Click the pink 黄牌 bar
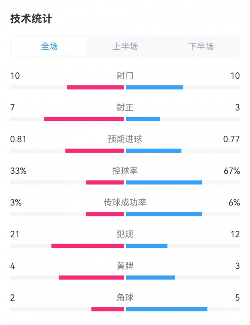Image resolution: width=250 pixels, height=325 pixels. 91,277
